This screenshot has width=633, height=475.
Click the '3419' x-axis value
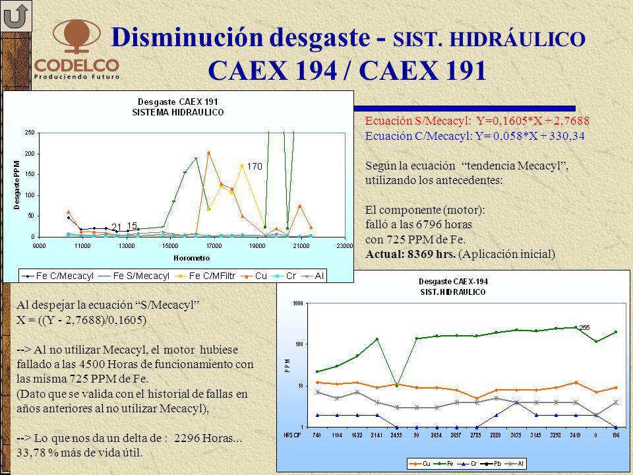(x=575, y=435)
